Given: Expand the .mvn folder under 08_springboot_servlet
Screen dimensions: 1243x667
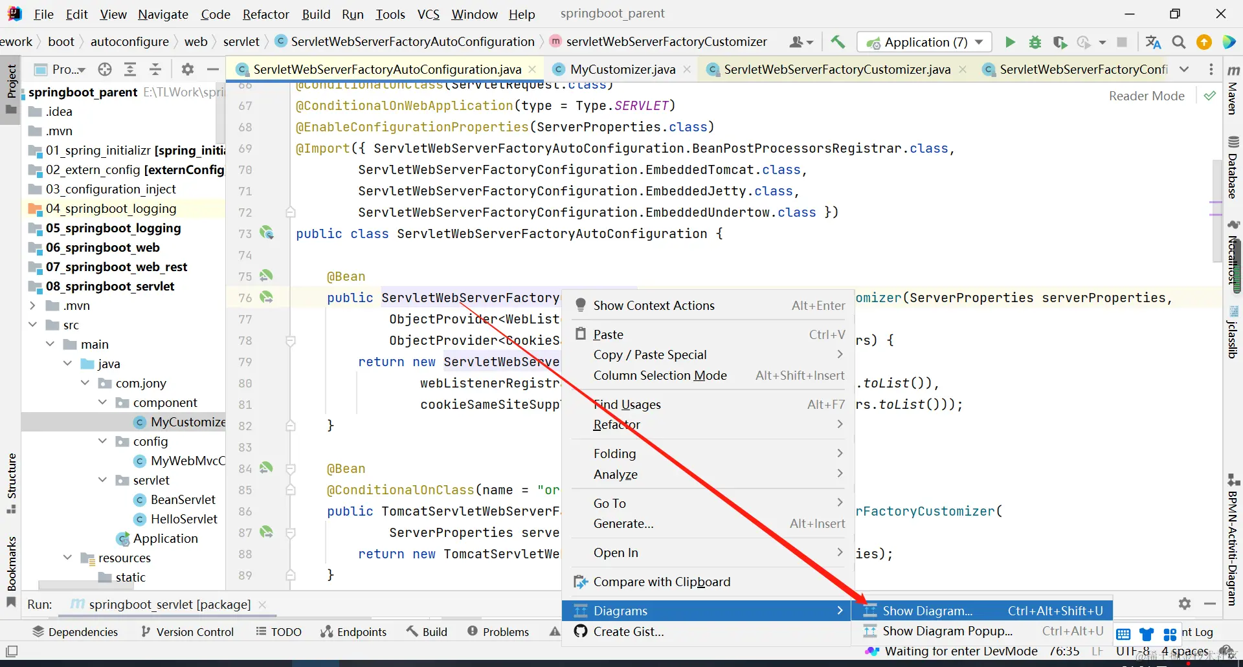Looking at the screenshot, I should point(32,305).
